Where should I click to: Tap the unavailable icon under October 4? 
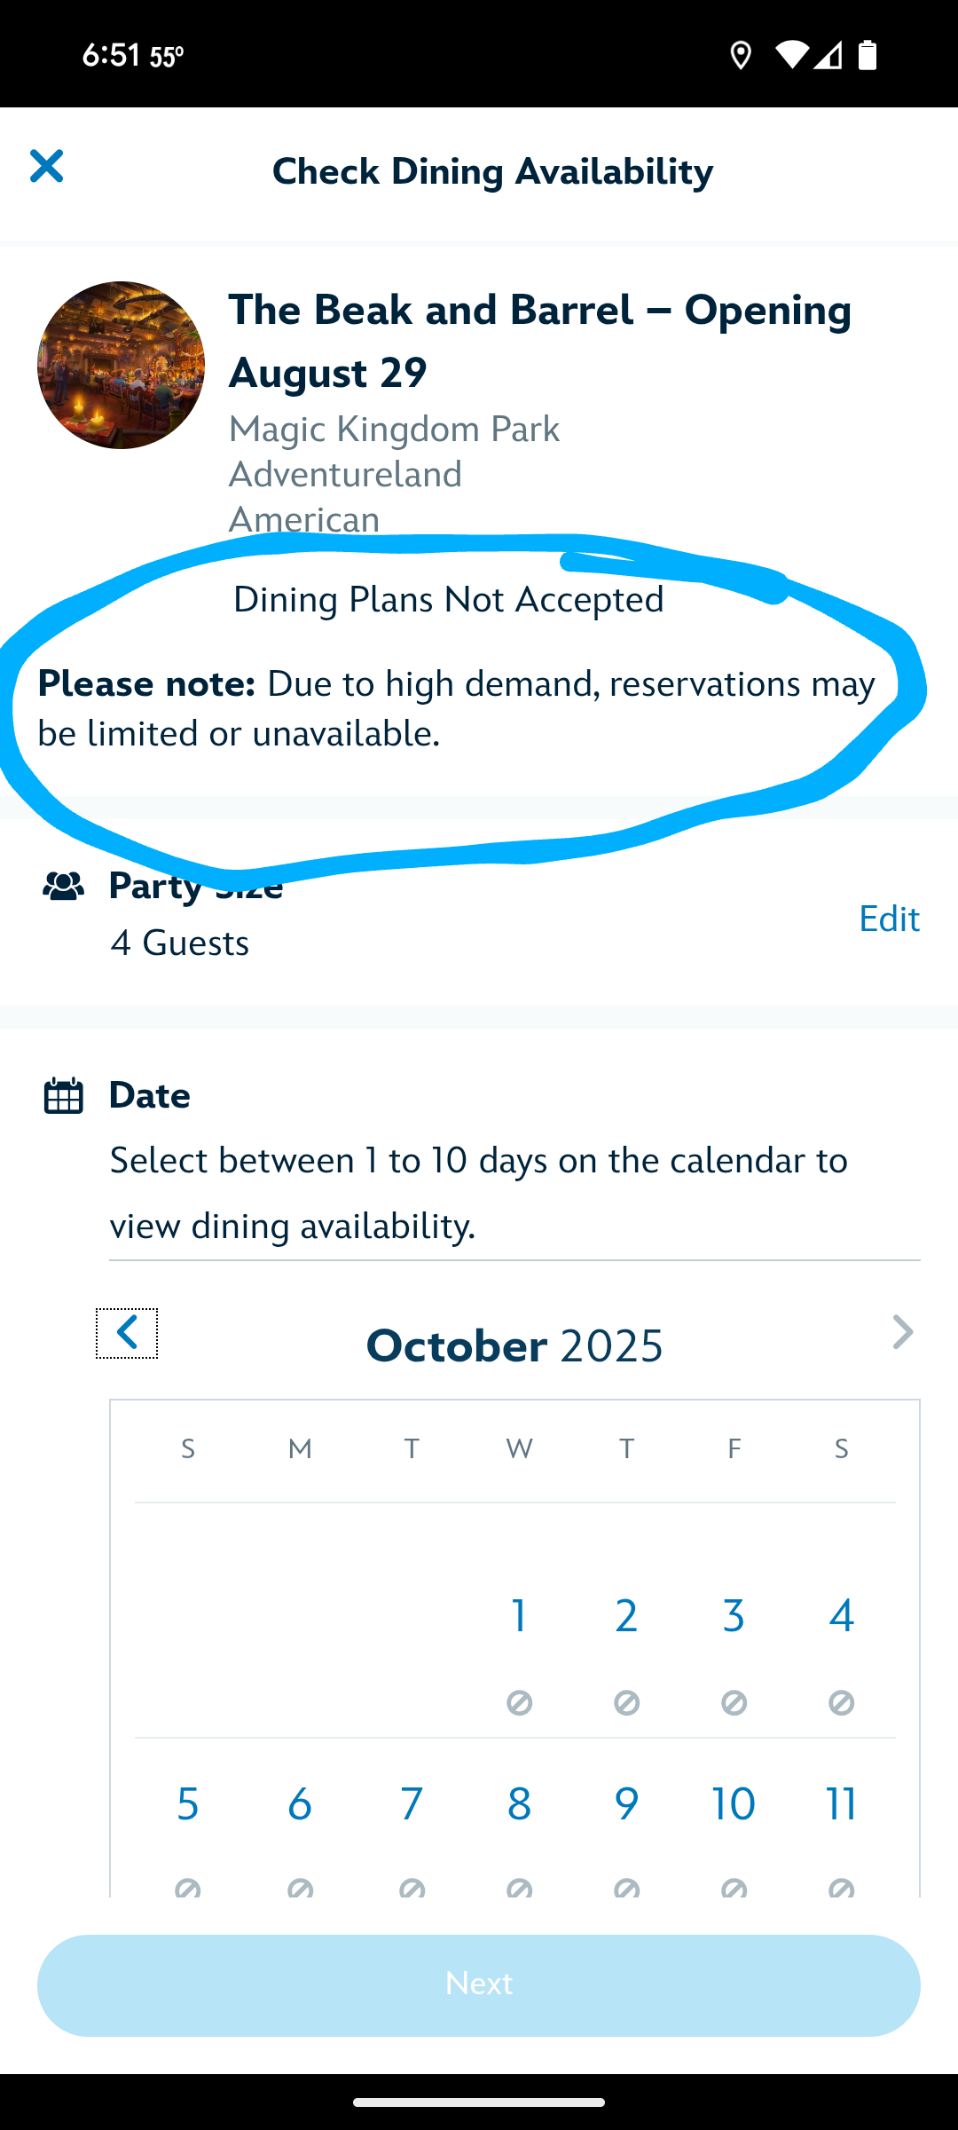pos(841,1702)
